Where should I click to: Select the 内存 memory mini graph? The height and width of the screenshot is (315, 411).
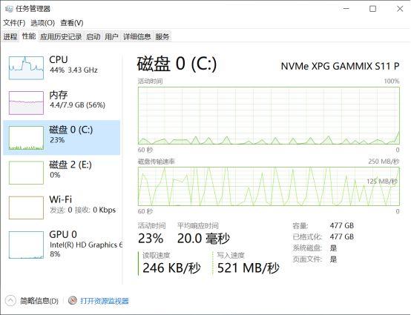pos(26,102)
